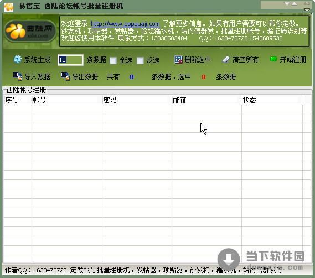Screen dimensions: 315x278
Task: Click the xilu.com logo badge
Action: coord(30,32)
